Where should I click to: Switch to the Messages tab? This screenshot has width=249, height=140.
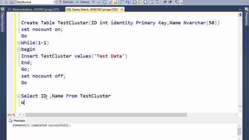pyautogui.click(x=17, y=121)
